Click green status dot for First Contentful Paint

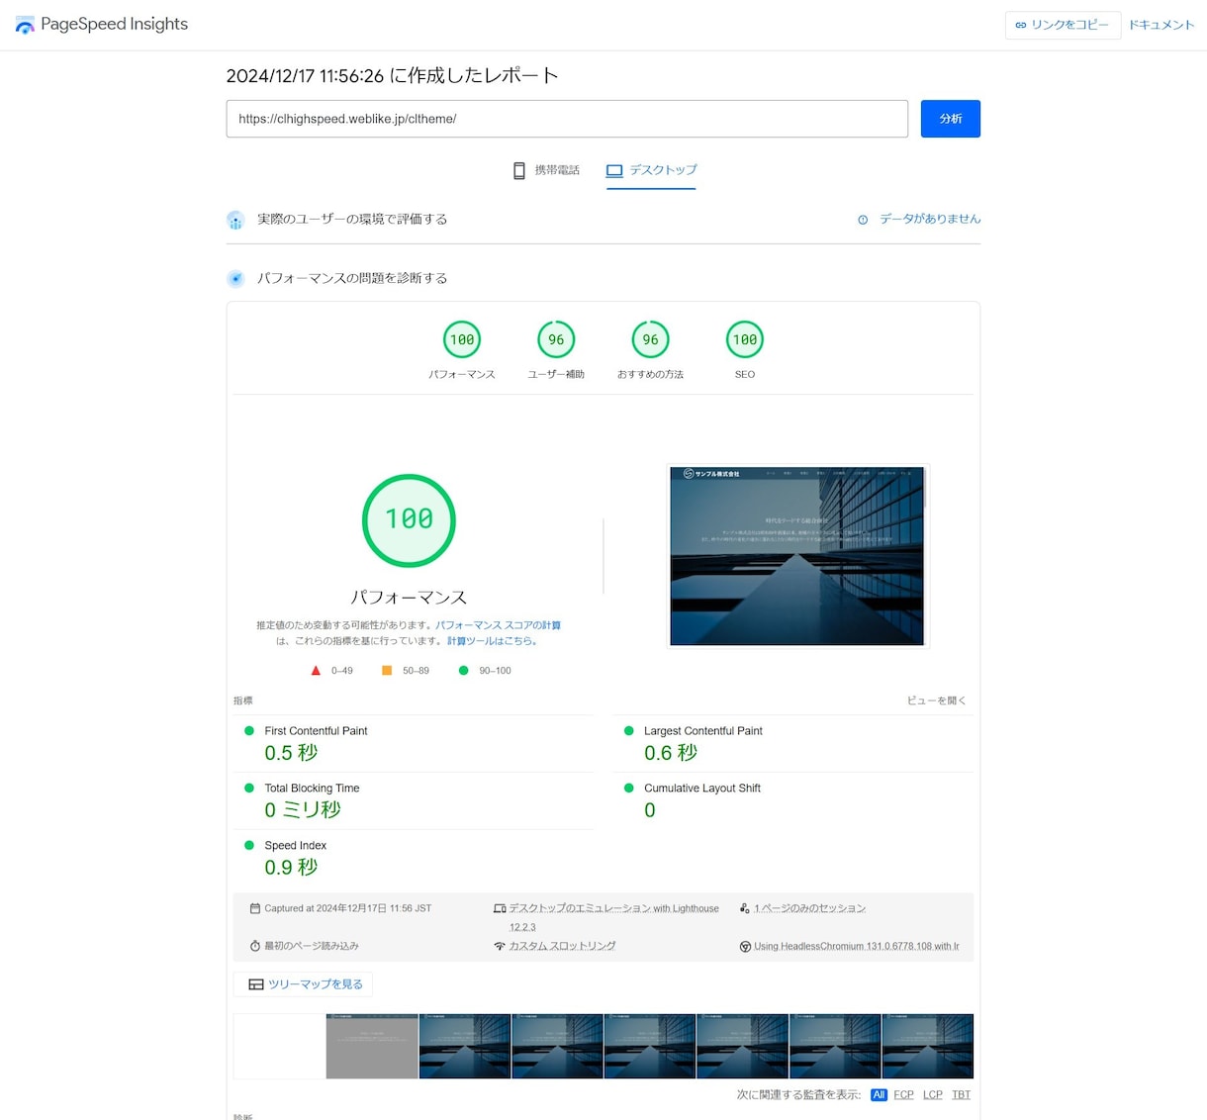[x=249, y=731]
